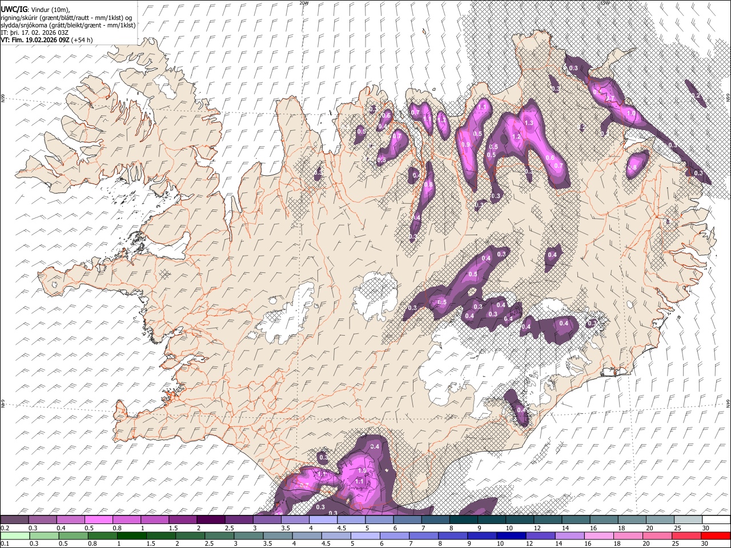Click the 'rigning/skúrir' legend description line

[x=66, y=18]
